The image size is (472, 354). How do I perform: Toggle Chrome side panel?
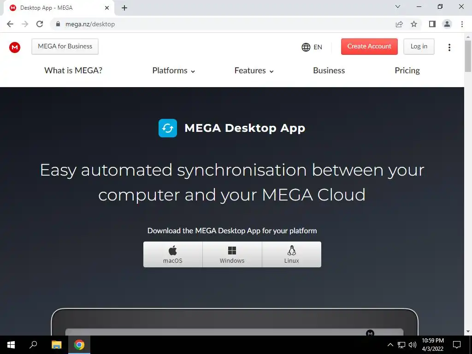click(432, 24)
